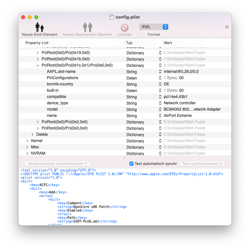
Task: Expand PciRoot(0x0)/Pci(0x19,0x0) entry
Action: tap(38, 53)
